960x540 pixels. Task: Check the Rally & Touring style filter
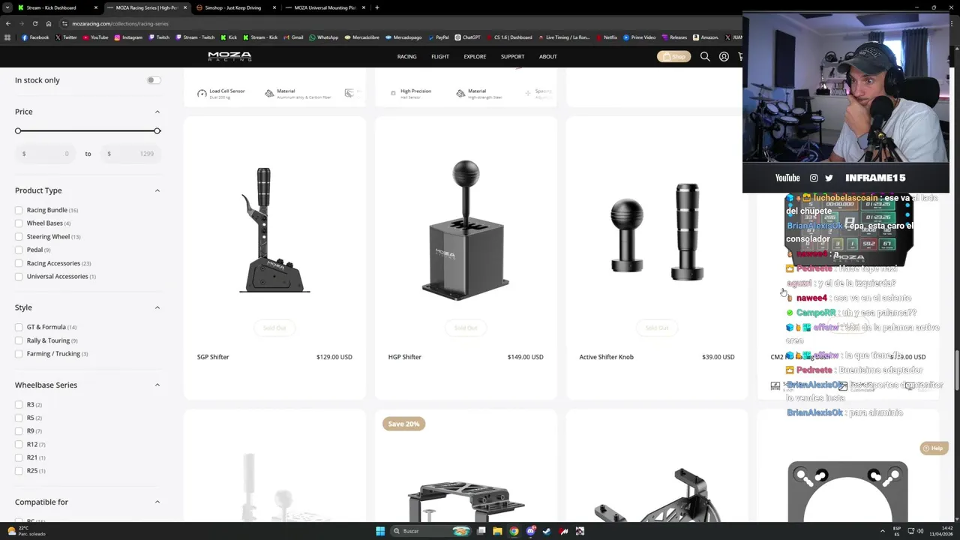[19, 340]
